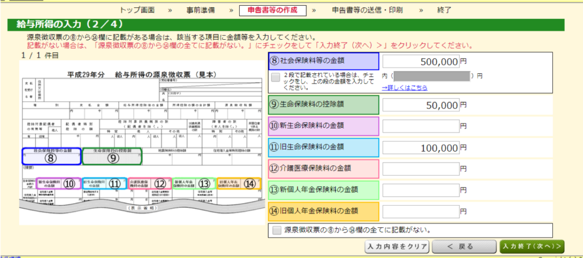Click the ⑨ box on the sample slip
This screenshot has width=583, height=258.
112,156
